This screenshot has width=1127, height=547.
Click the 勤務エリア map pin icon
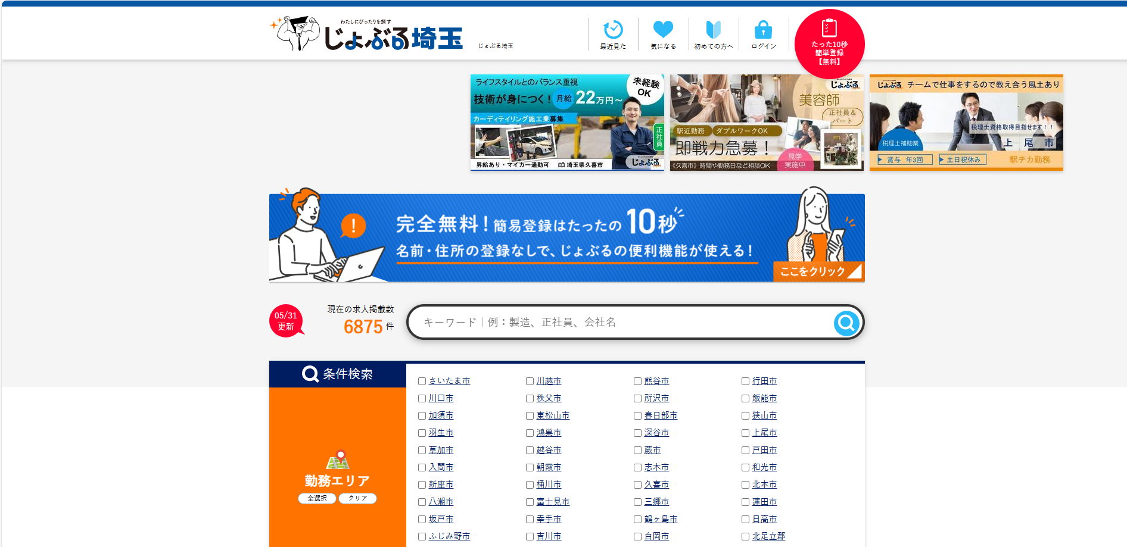pyautogui.click(x=338, y=460)
